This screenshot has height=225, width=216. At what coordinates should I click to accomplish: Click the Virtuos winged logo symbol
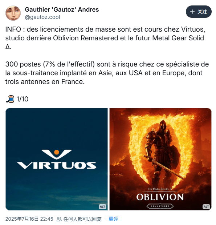[x=57, y=154]
